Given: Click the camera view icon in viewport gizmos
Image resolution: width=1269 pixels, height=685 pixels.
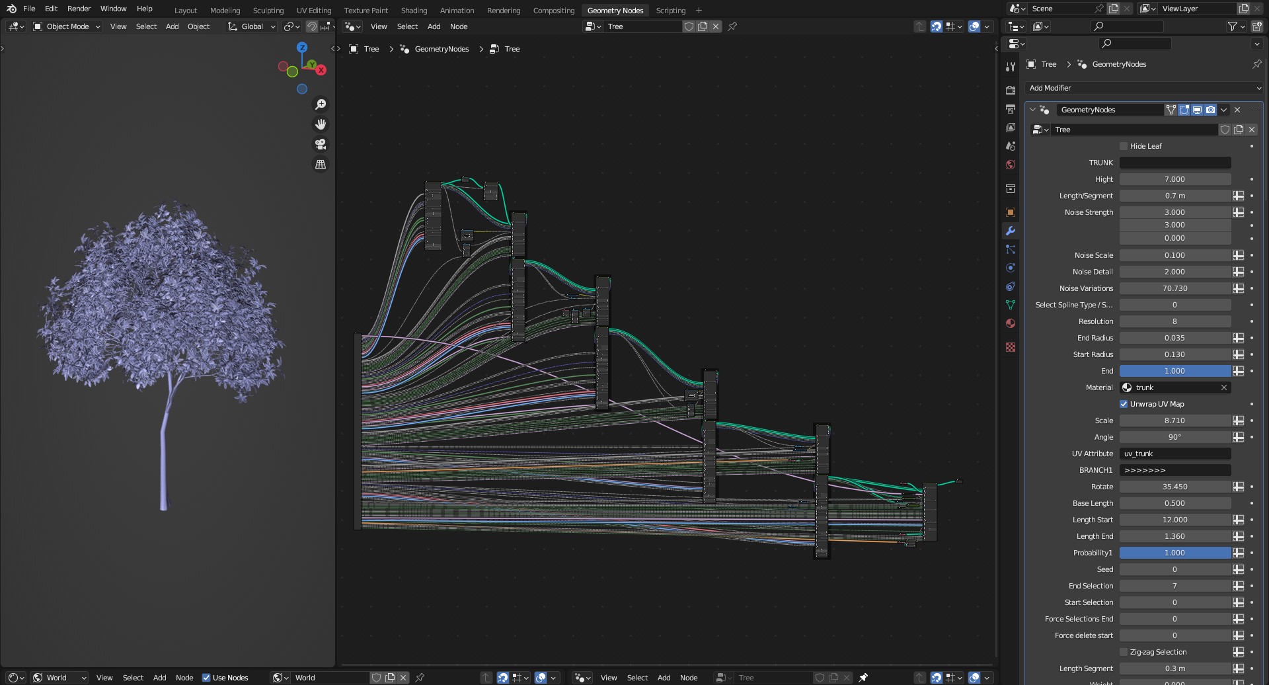Looking at the screenshot, I should (x=321, y=143).
